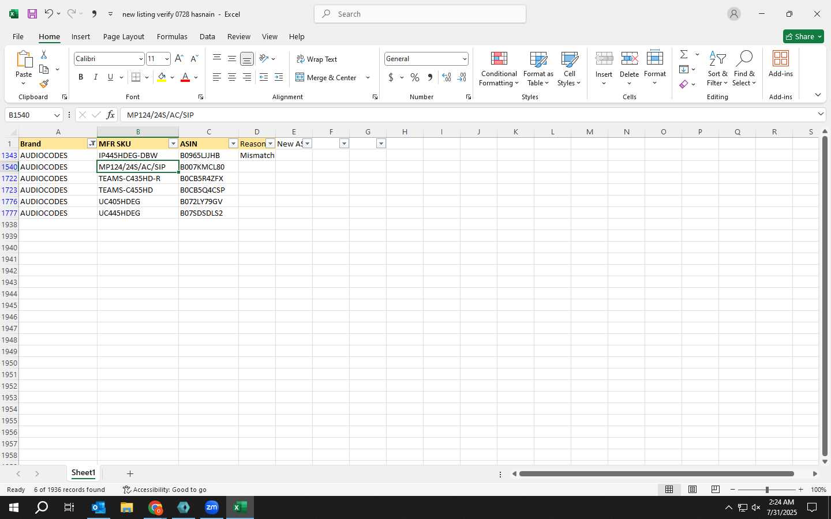Open the font size 11 dropdown
The height and width of the screenshot is (519, 831).
tap(167, 59)
